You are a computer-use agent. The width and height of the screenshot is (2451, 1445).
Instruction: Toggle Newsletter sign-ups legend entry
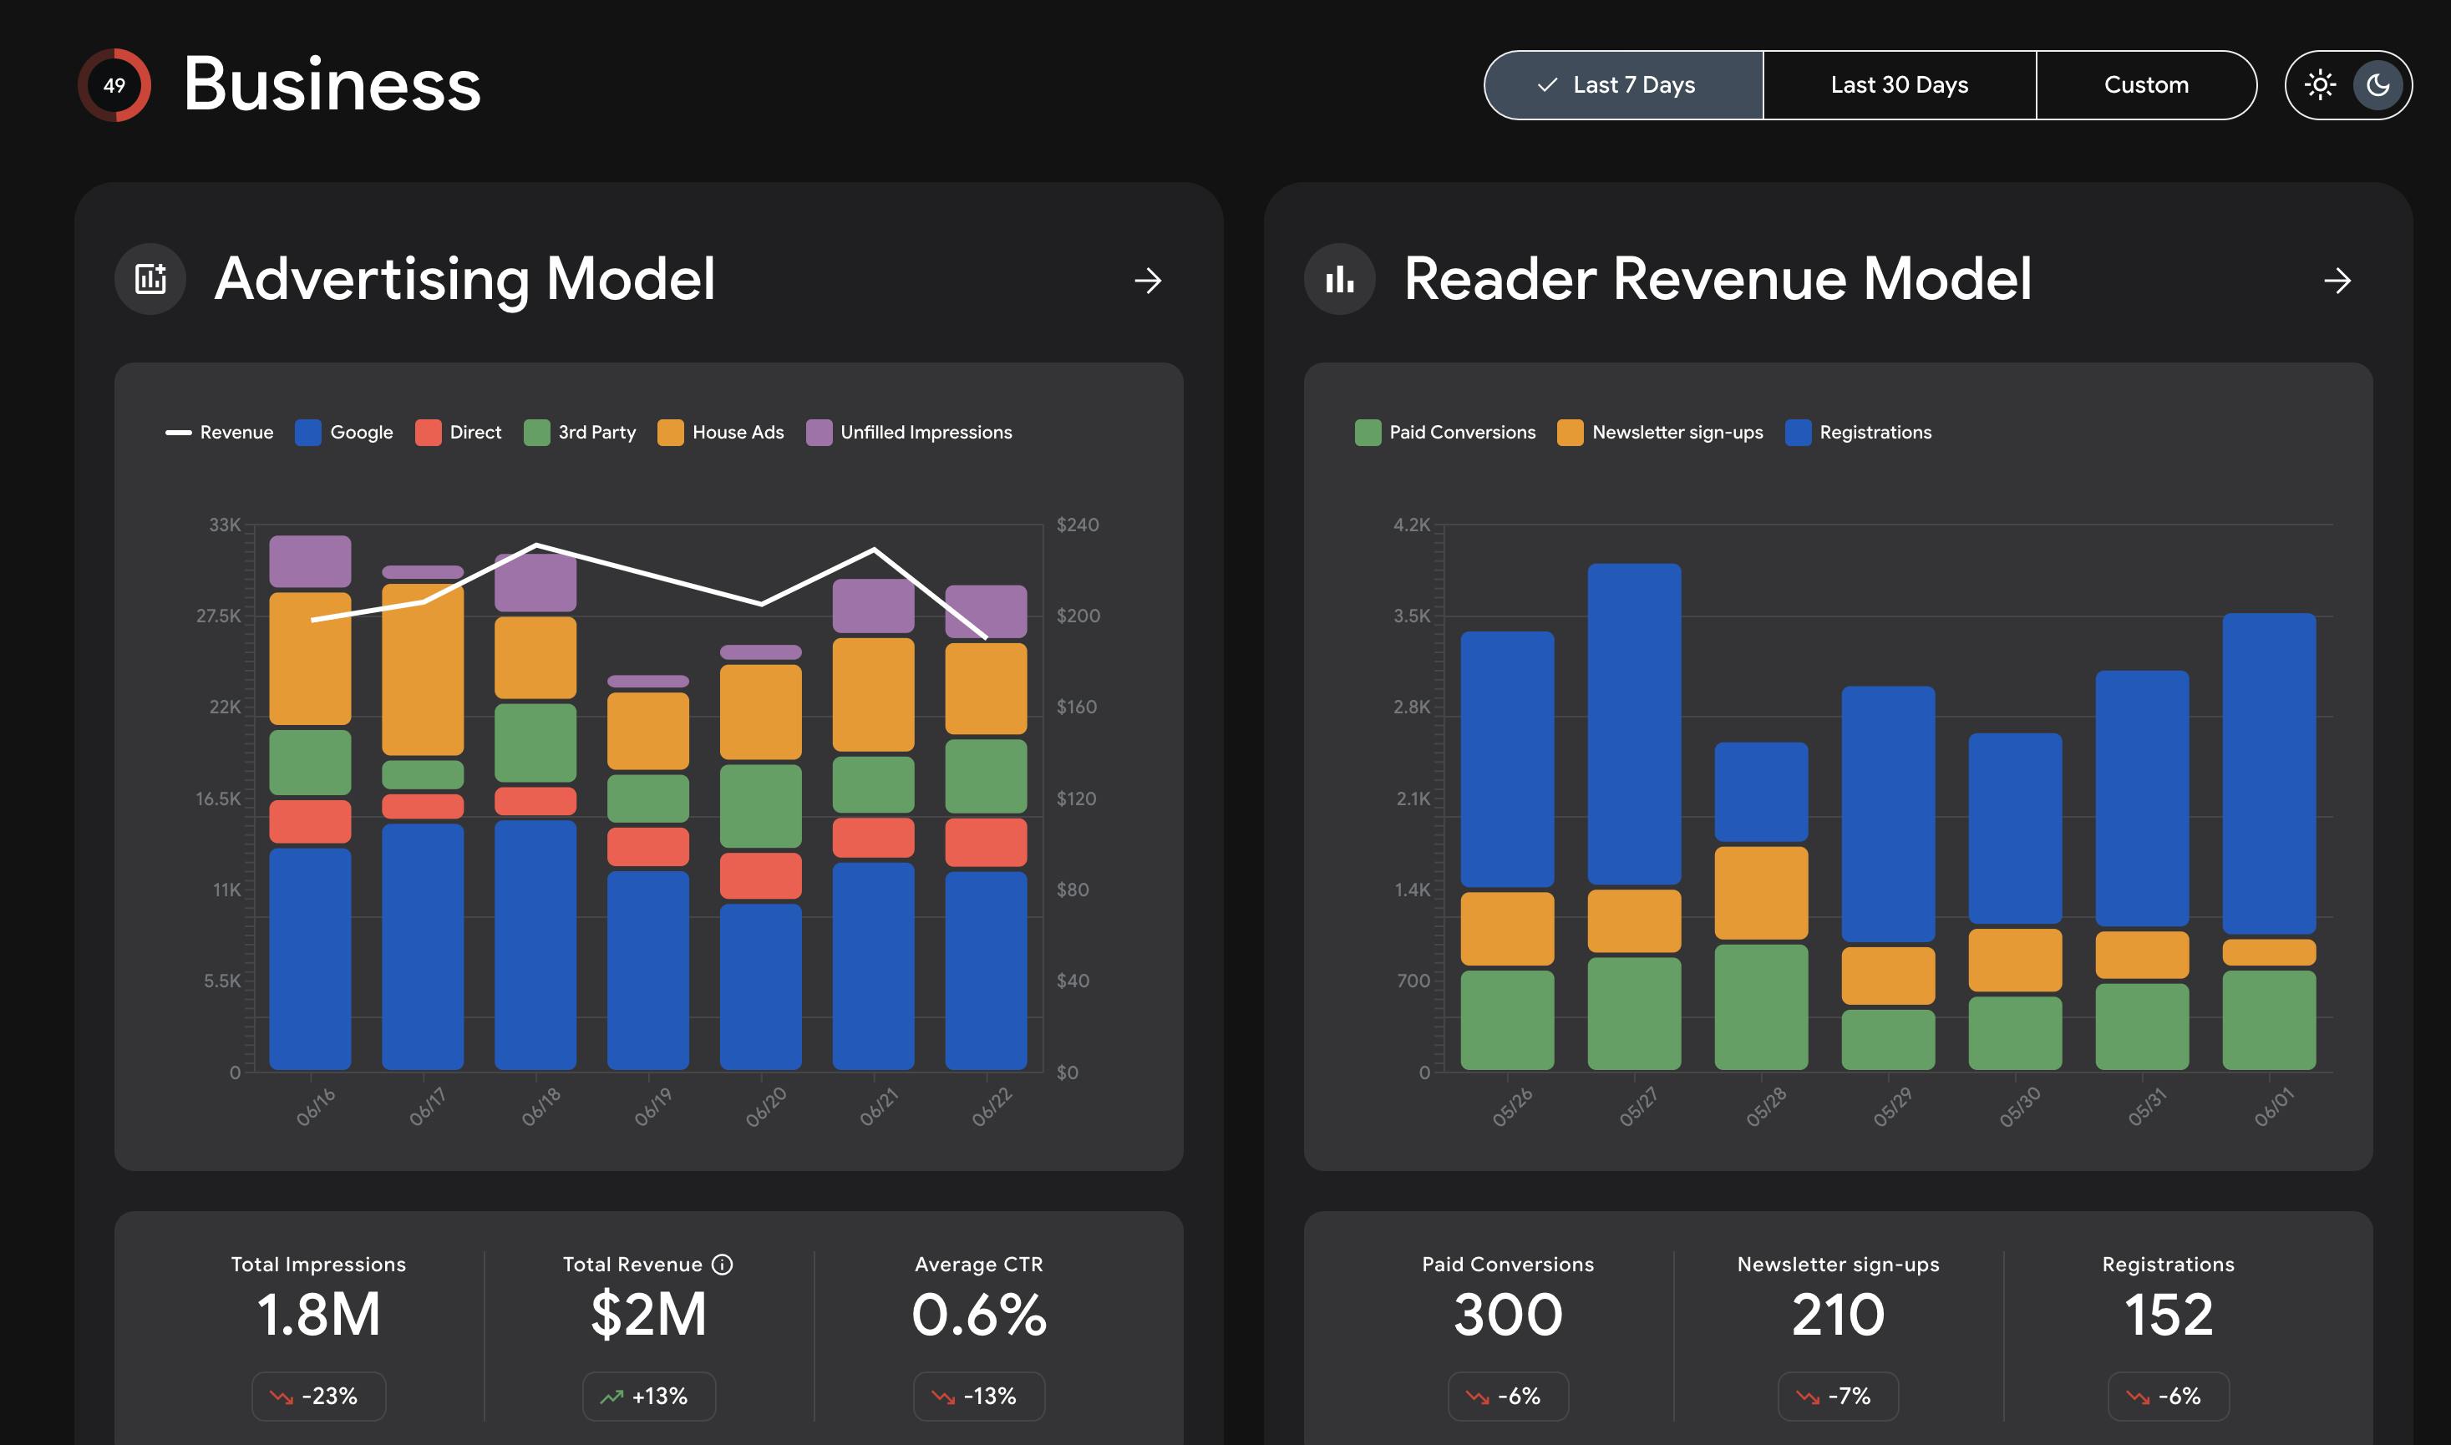(x=1660, y=433)
